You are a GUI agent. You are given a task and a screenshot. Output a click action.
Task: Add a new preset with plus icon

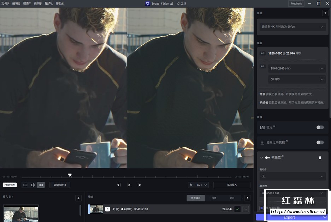325,13
